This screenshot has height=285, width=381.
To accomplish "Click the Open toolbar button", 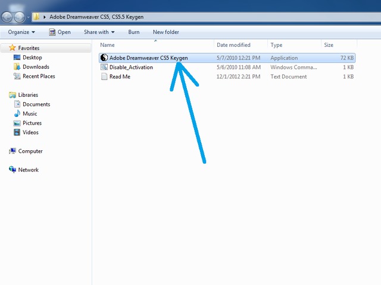I will point(60,32).
